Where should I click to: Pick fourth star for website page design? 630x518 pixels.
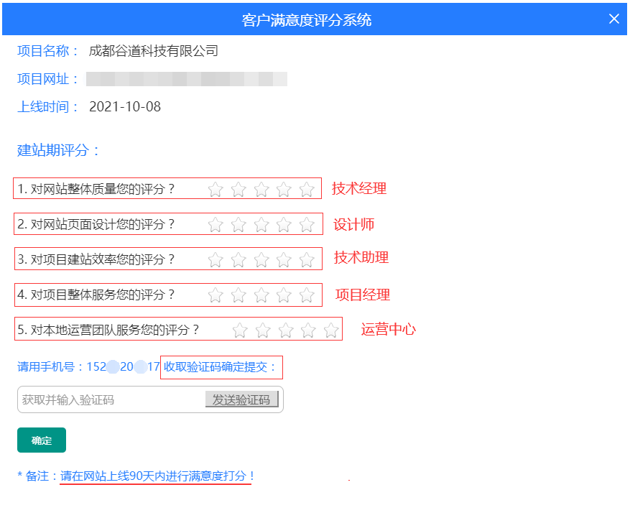tap(284, 225)
